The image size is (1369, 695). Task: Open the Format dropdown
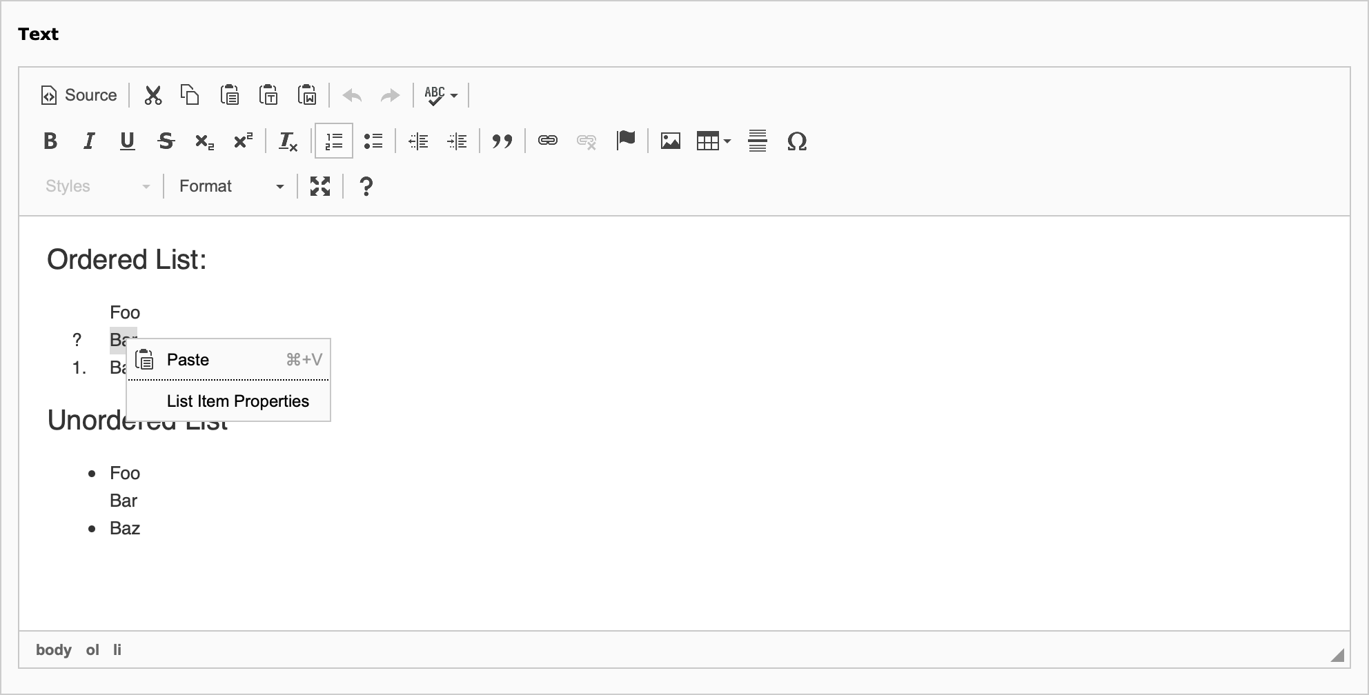coord(231,186)
